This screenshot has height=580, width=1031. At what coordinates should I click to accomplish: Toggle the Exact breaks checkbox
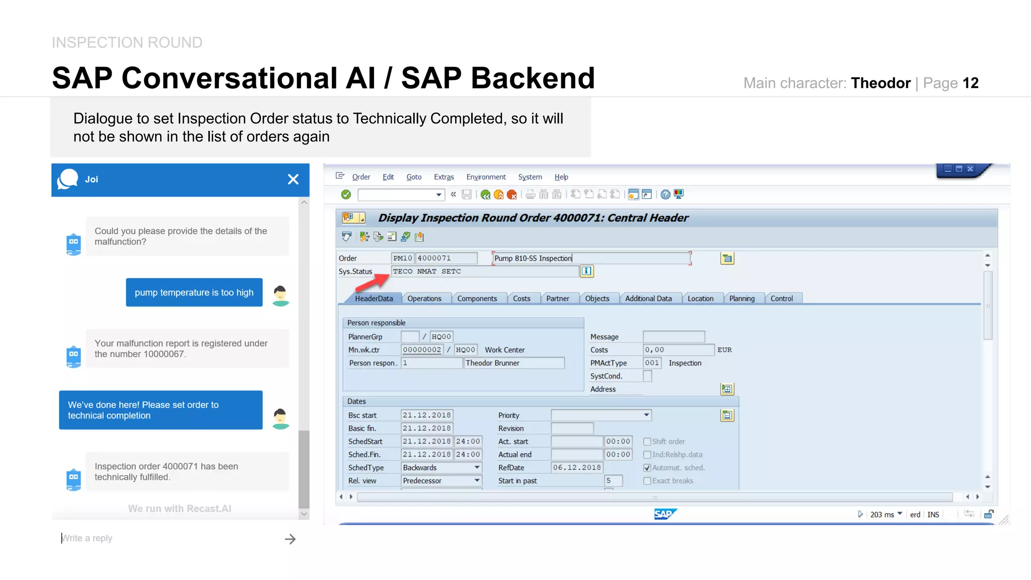pyautogui.click(x=647, y=481)
